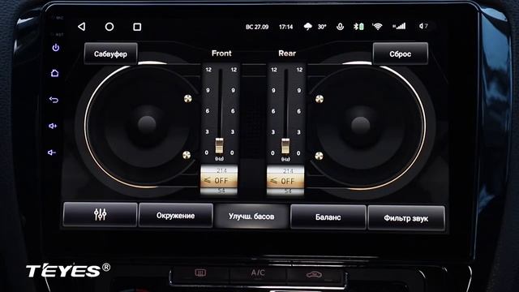The width and height of the screenshot is (519, 292).
Task: Tap the sidebar return arrow icon
Action: 54,99
